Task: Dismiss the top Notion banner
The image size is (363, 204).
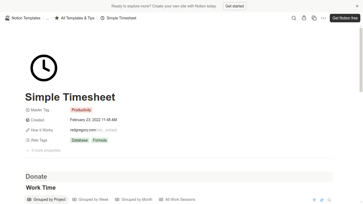Action: [x=357, y=6]
